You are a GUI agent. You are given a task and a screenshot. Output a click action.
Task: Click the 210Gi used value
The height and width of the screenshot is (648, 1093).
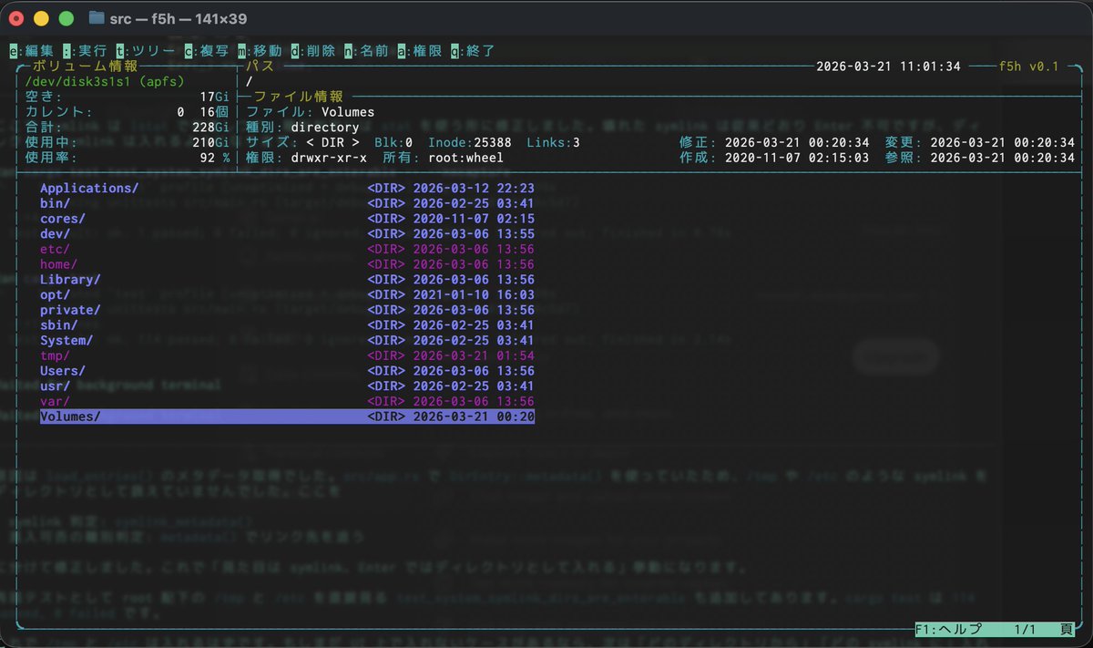pyautogui.click(x=210, y=142)
